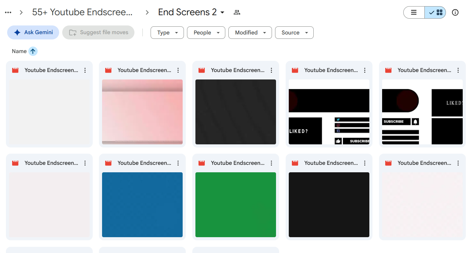
Task: Go to the 55+ Youtube Endscree... parent folder
Action: point(82,12)
